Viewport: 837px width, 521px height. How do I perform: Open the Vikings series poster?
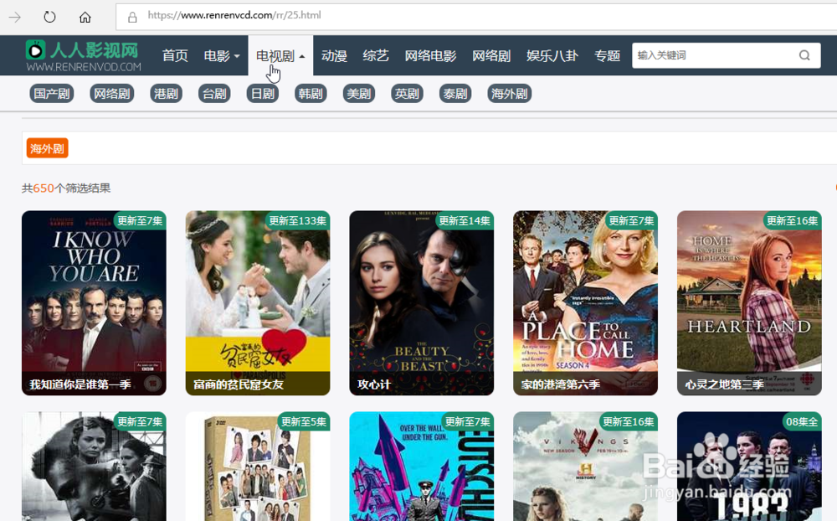coord(586,467)
